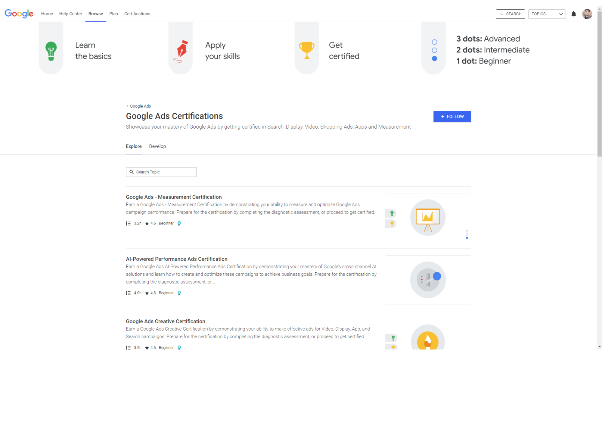Click the Creative Certification description paragraph

(x=248, y=333)
